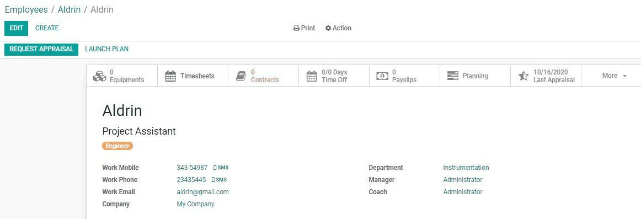Click the Manager field label
Image resolution: width=641 pixels, height=219 pixels.
tap(382, 180)
